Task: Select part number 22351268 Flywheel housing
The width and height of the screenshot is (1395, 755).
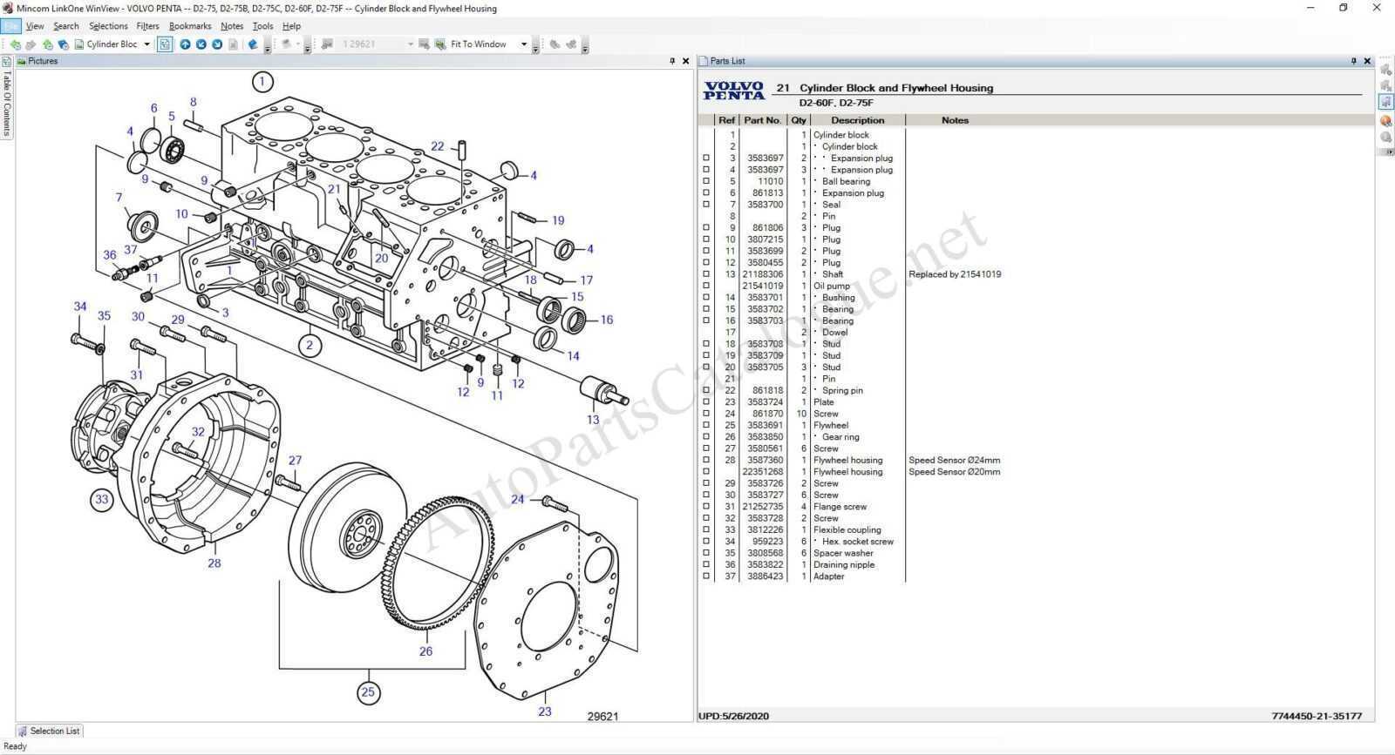Action: (x=763, y=472)
